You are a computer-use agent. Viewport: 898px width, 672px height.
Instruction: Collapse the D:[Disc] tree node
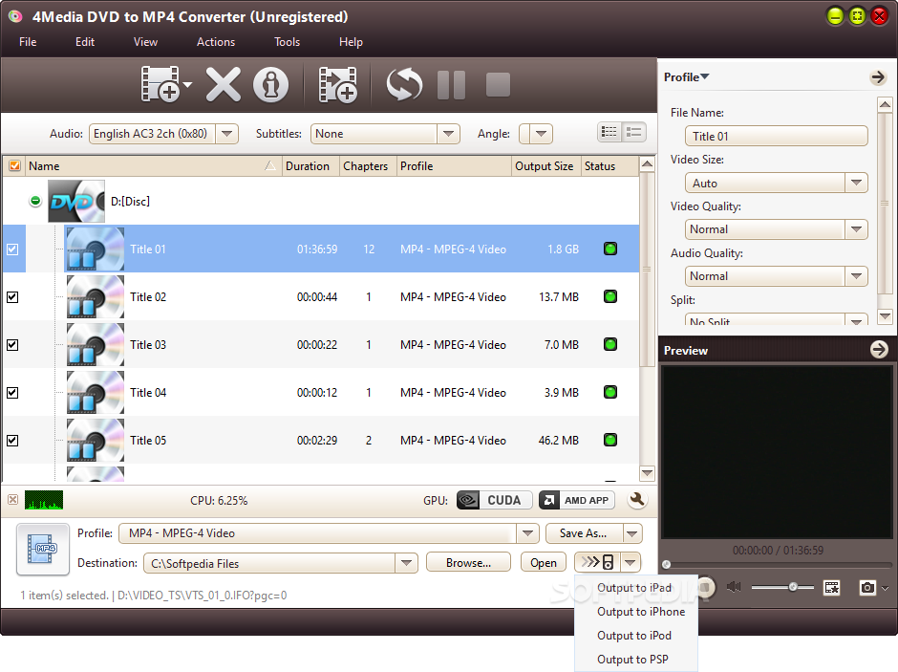[35, 201]
